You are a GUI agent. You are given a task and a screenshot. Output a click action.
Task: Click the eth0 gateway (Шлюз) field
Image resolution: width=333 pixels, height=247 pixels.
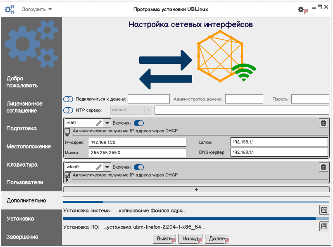point(279,142)
